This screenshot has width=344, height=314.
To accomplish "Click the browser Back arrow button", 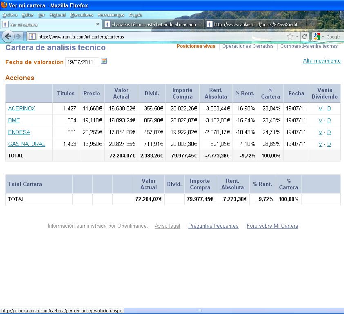I will point(8,36).
